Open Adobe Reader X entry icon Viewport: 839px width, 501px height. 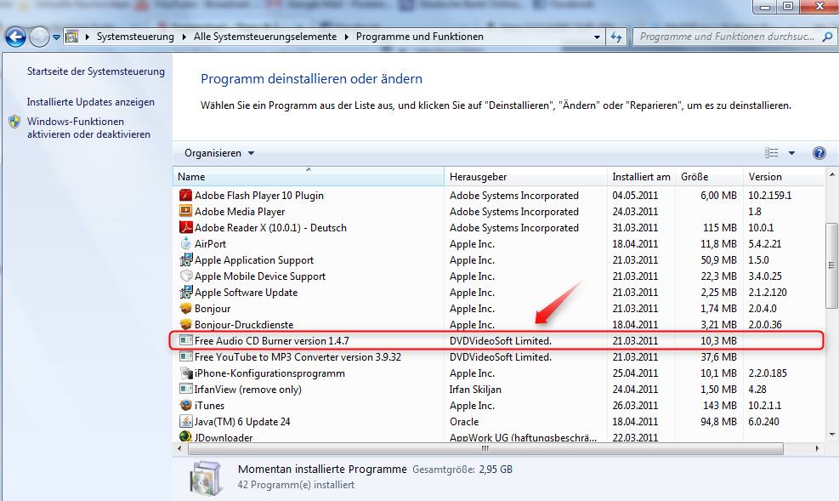point(185,227)
